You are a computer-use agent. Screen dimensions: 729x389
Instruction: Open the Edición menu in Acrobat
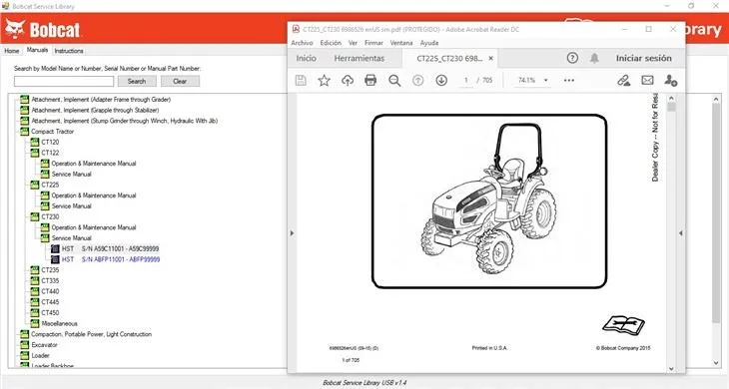(331, 43)
